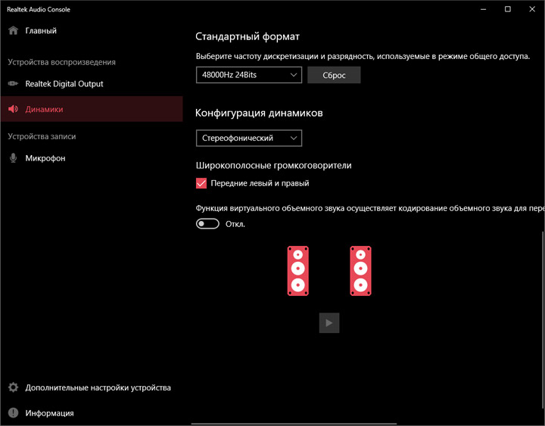The width and height of the screenshot is (545, 426).
Task: Close the Realtek Audio Console window
Action: (532, 9)
